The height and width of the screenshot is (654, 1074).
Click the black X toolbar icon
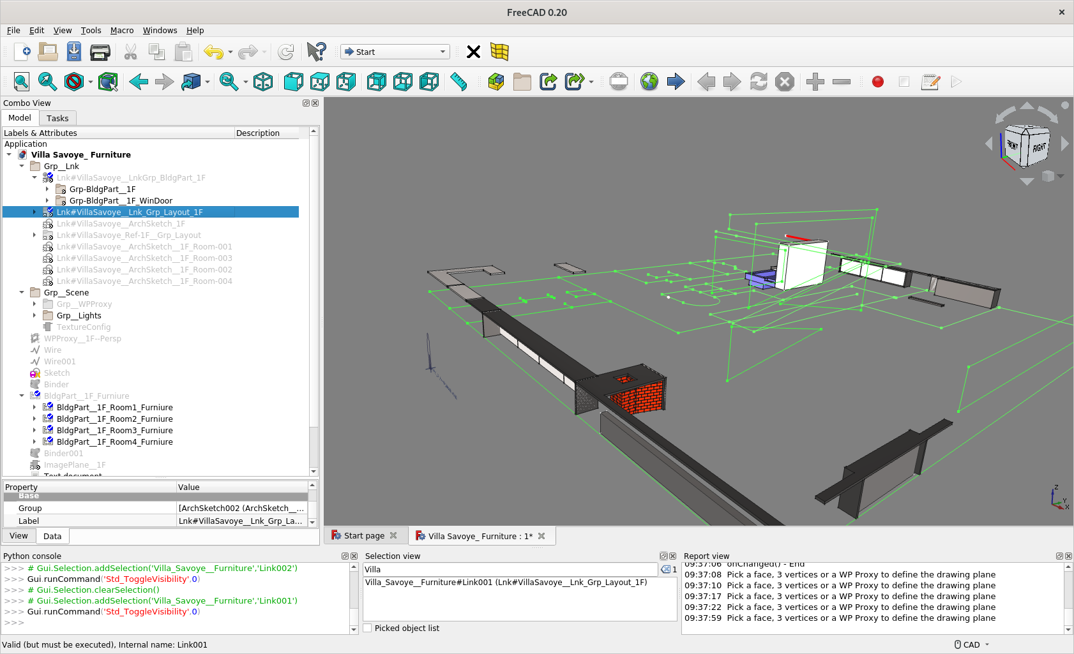click(x=474, y=52)
